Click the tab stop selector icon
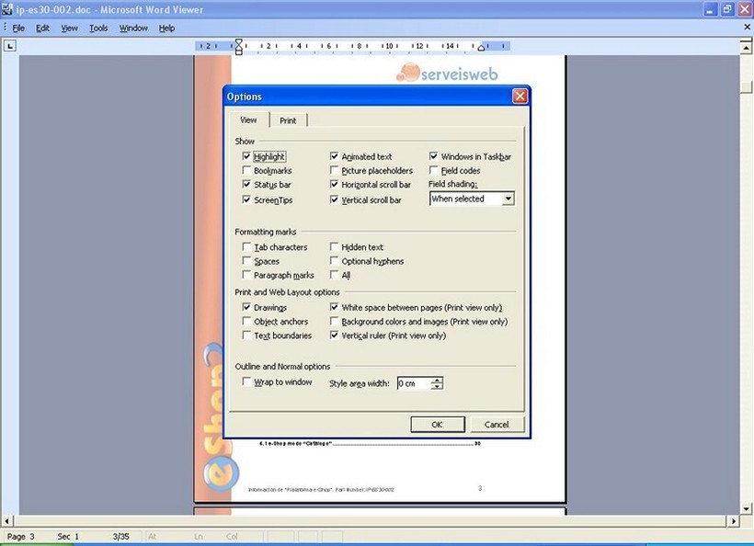This screenshot has height=546, width=754. click(x=10, y=46)
